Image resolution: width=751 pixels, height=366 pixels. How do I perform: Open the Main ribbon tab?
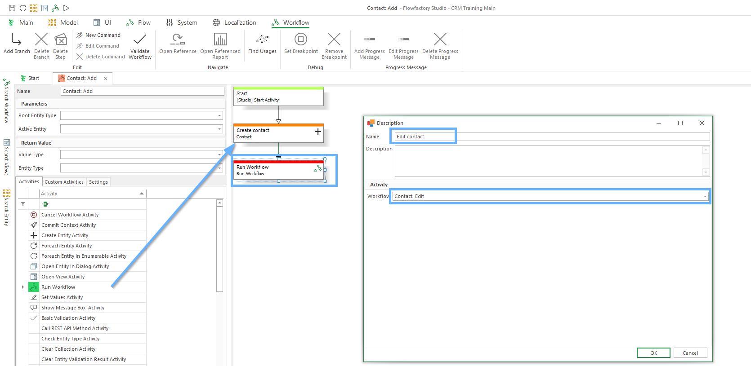[21, 22]
